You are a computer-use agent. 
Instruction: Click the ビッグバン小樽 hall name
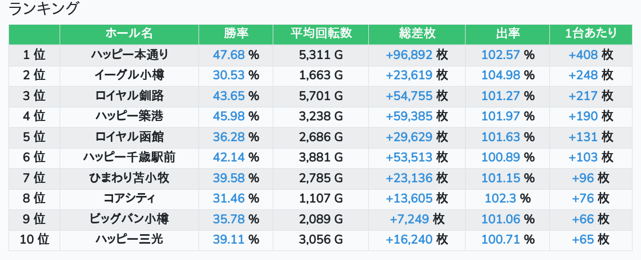(x=129, y=219)
